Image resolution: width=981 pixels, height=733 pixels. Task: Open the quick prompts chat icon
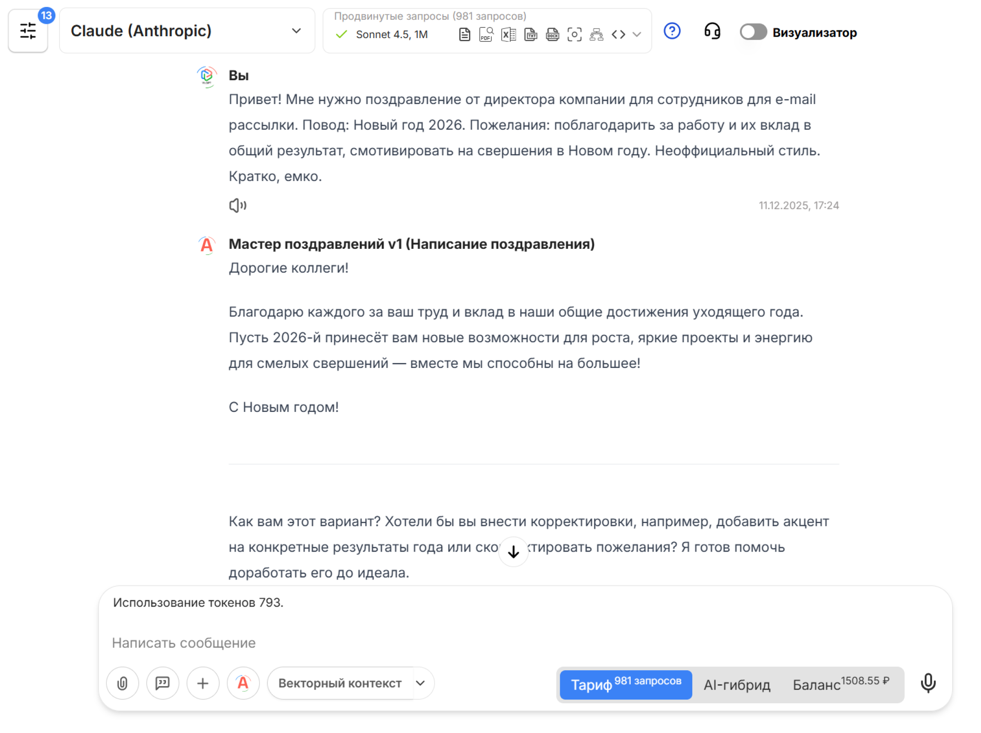coord(162,683)
